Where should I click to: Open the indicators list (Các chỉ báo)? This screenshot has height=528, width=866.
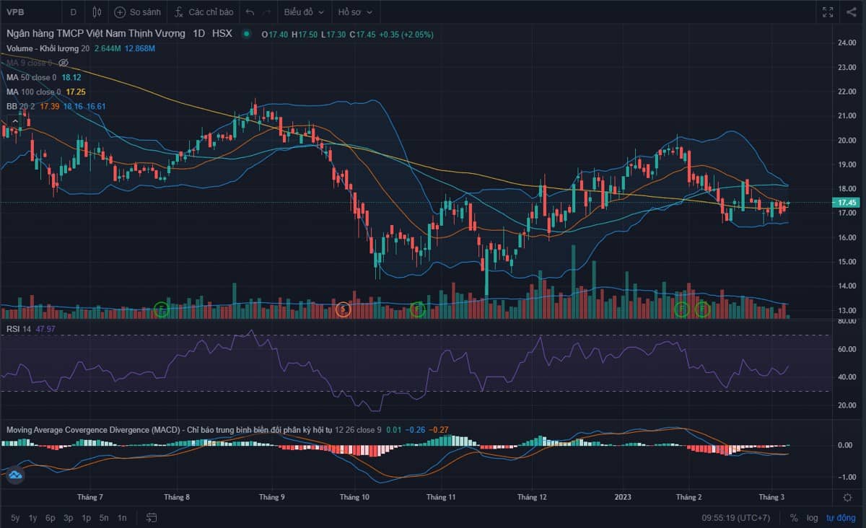(x=204, y=12)
